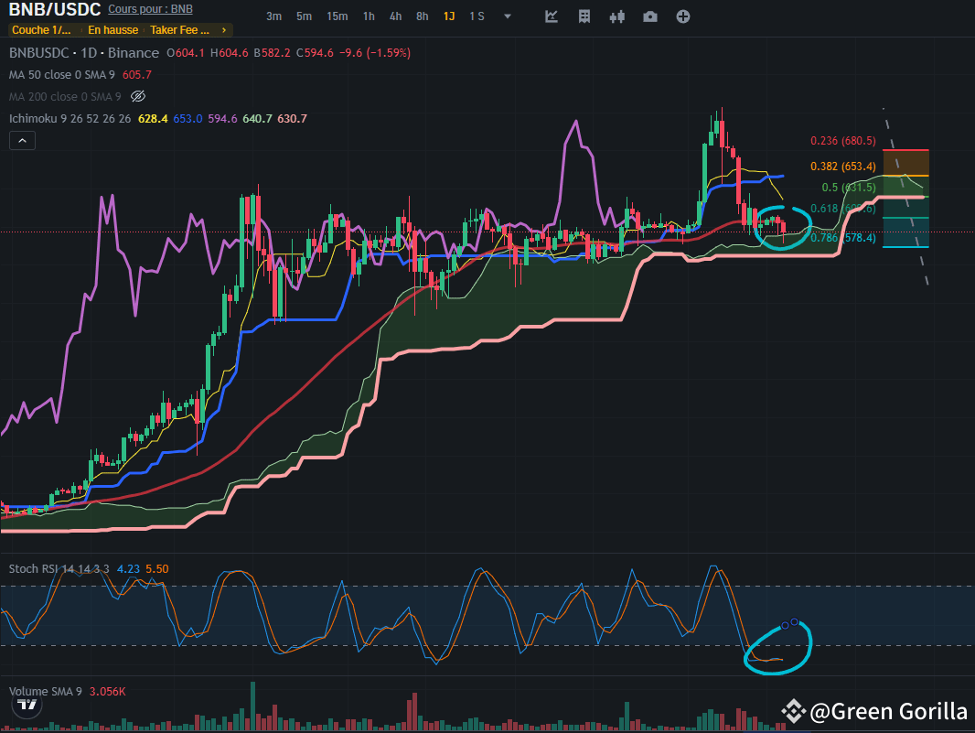
Task: Select the Ichimoku indicator legend
Action: click(70, 118)
